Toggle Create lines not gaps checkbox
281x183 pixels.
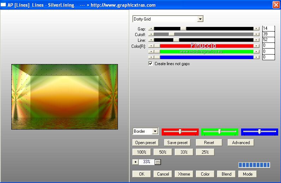150,64
